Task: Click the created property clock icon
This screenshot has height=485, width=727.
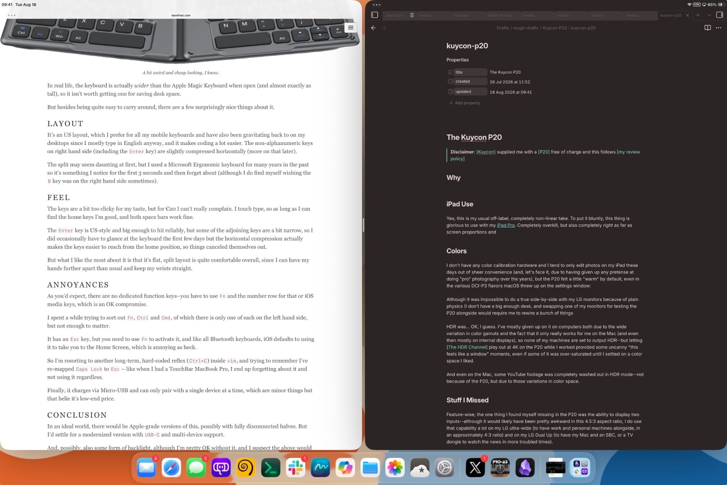Action: pyautogui.click(x=450, y=81)
